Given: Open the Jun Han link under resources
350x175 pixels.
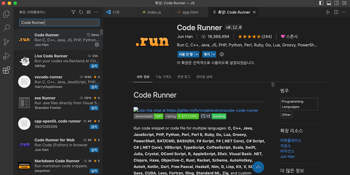Looking at the screenshot, I should click(x=287, y=156).
